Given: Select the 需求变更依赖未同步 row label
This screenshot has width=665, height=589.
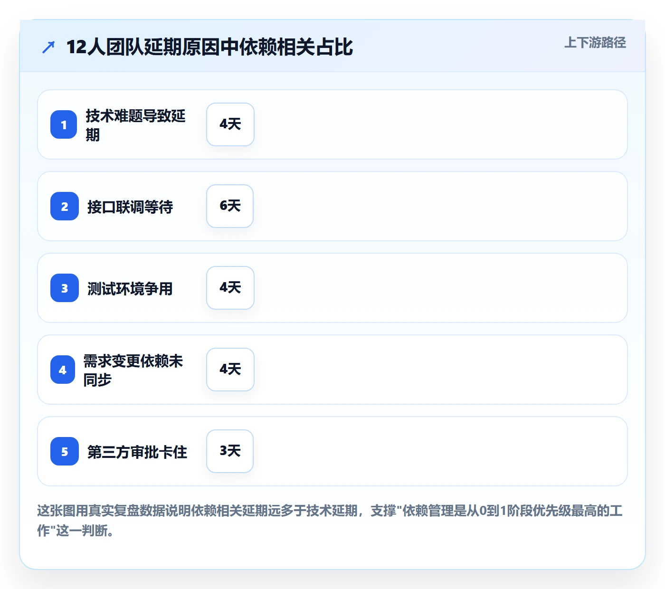Looking at the screenshot, I should (133, 370).
